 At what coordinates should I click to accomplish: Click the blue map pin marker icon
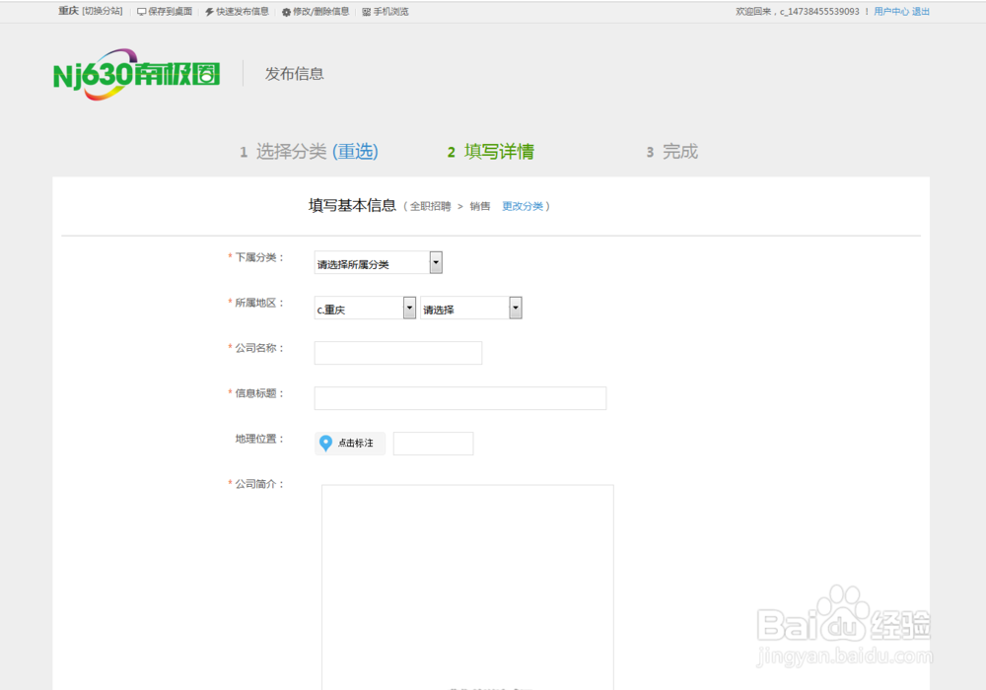(x=325, y=443)
